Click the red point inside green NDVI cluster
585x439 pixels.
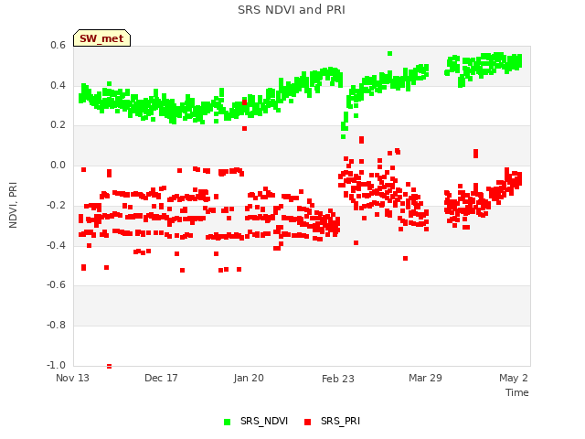coord(244,102)
